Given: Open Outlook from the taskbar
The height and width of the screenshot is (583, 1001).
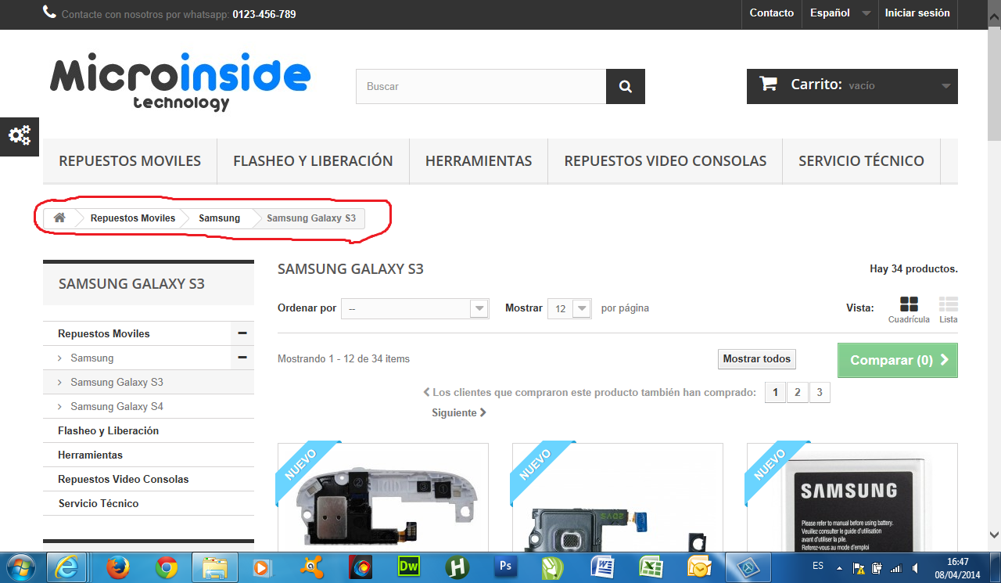Looking at the screenshot, I should 699,567.
